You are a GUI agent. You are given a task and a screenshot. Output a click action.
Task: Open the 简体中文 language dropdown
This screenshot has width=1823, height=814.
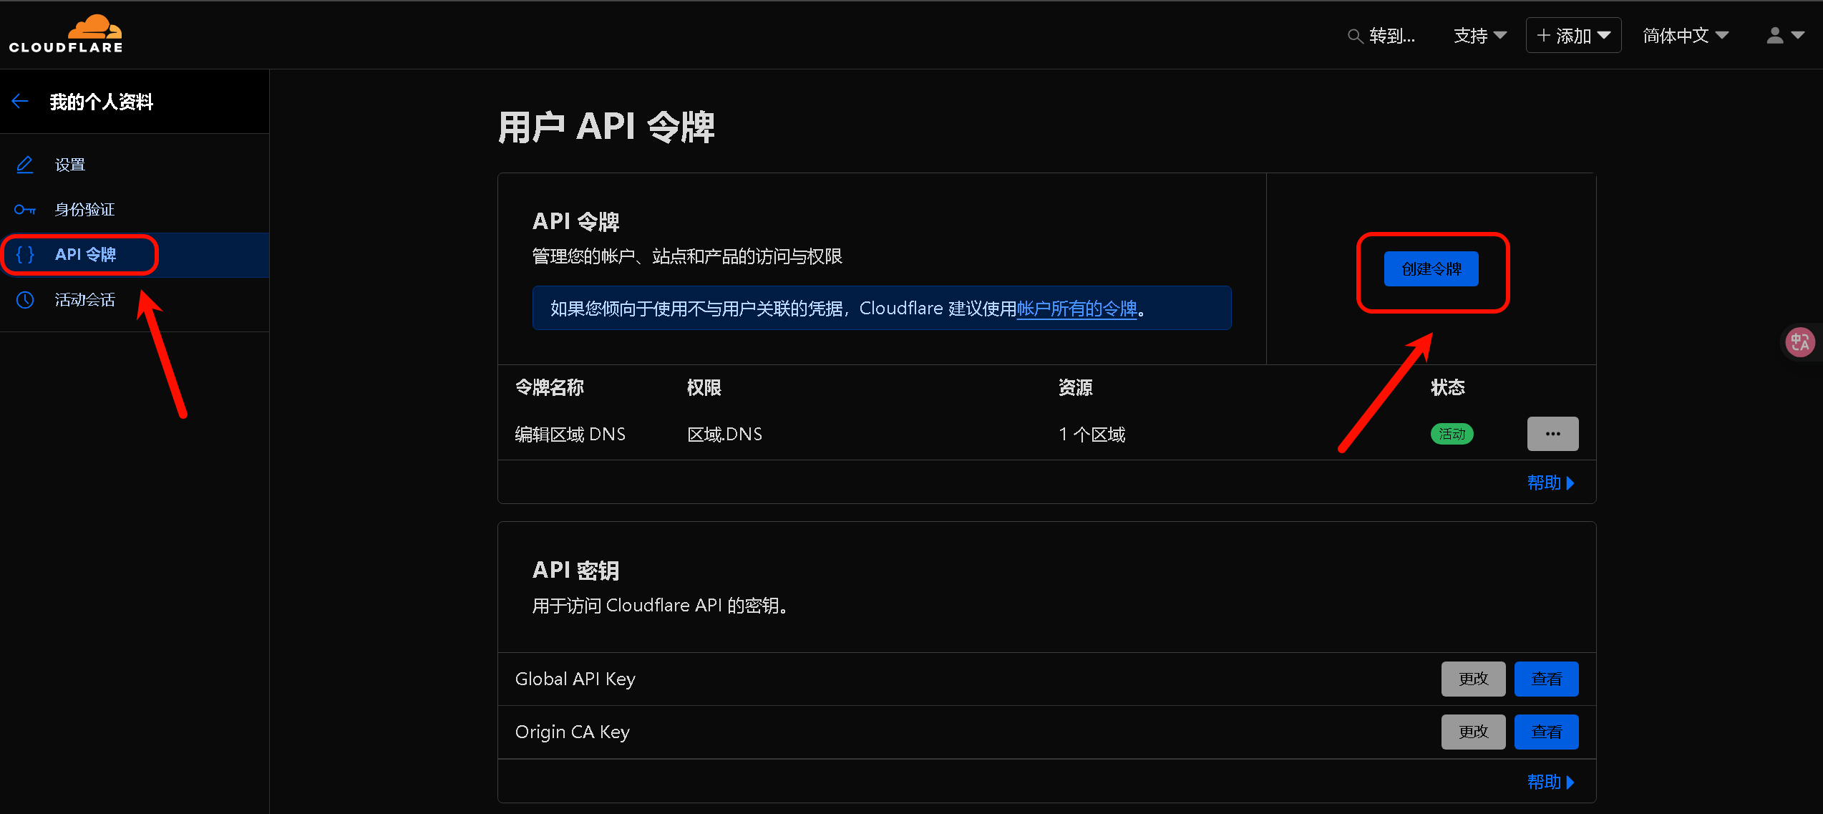[1686, 36]
